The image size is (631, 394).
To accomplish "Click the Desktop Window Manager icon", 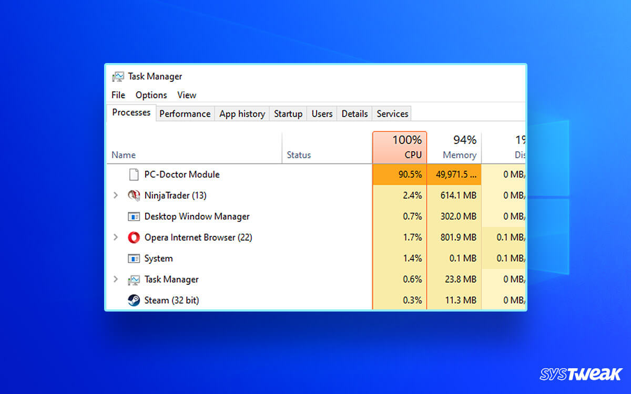I will (x=134, y=216).
